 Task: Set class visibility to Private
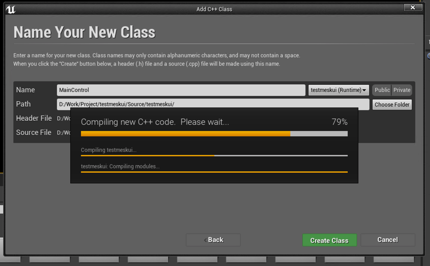click(x=402, y=90)
